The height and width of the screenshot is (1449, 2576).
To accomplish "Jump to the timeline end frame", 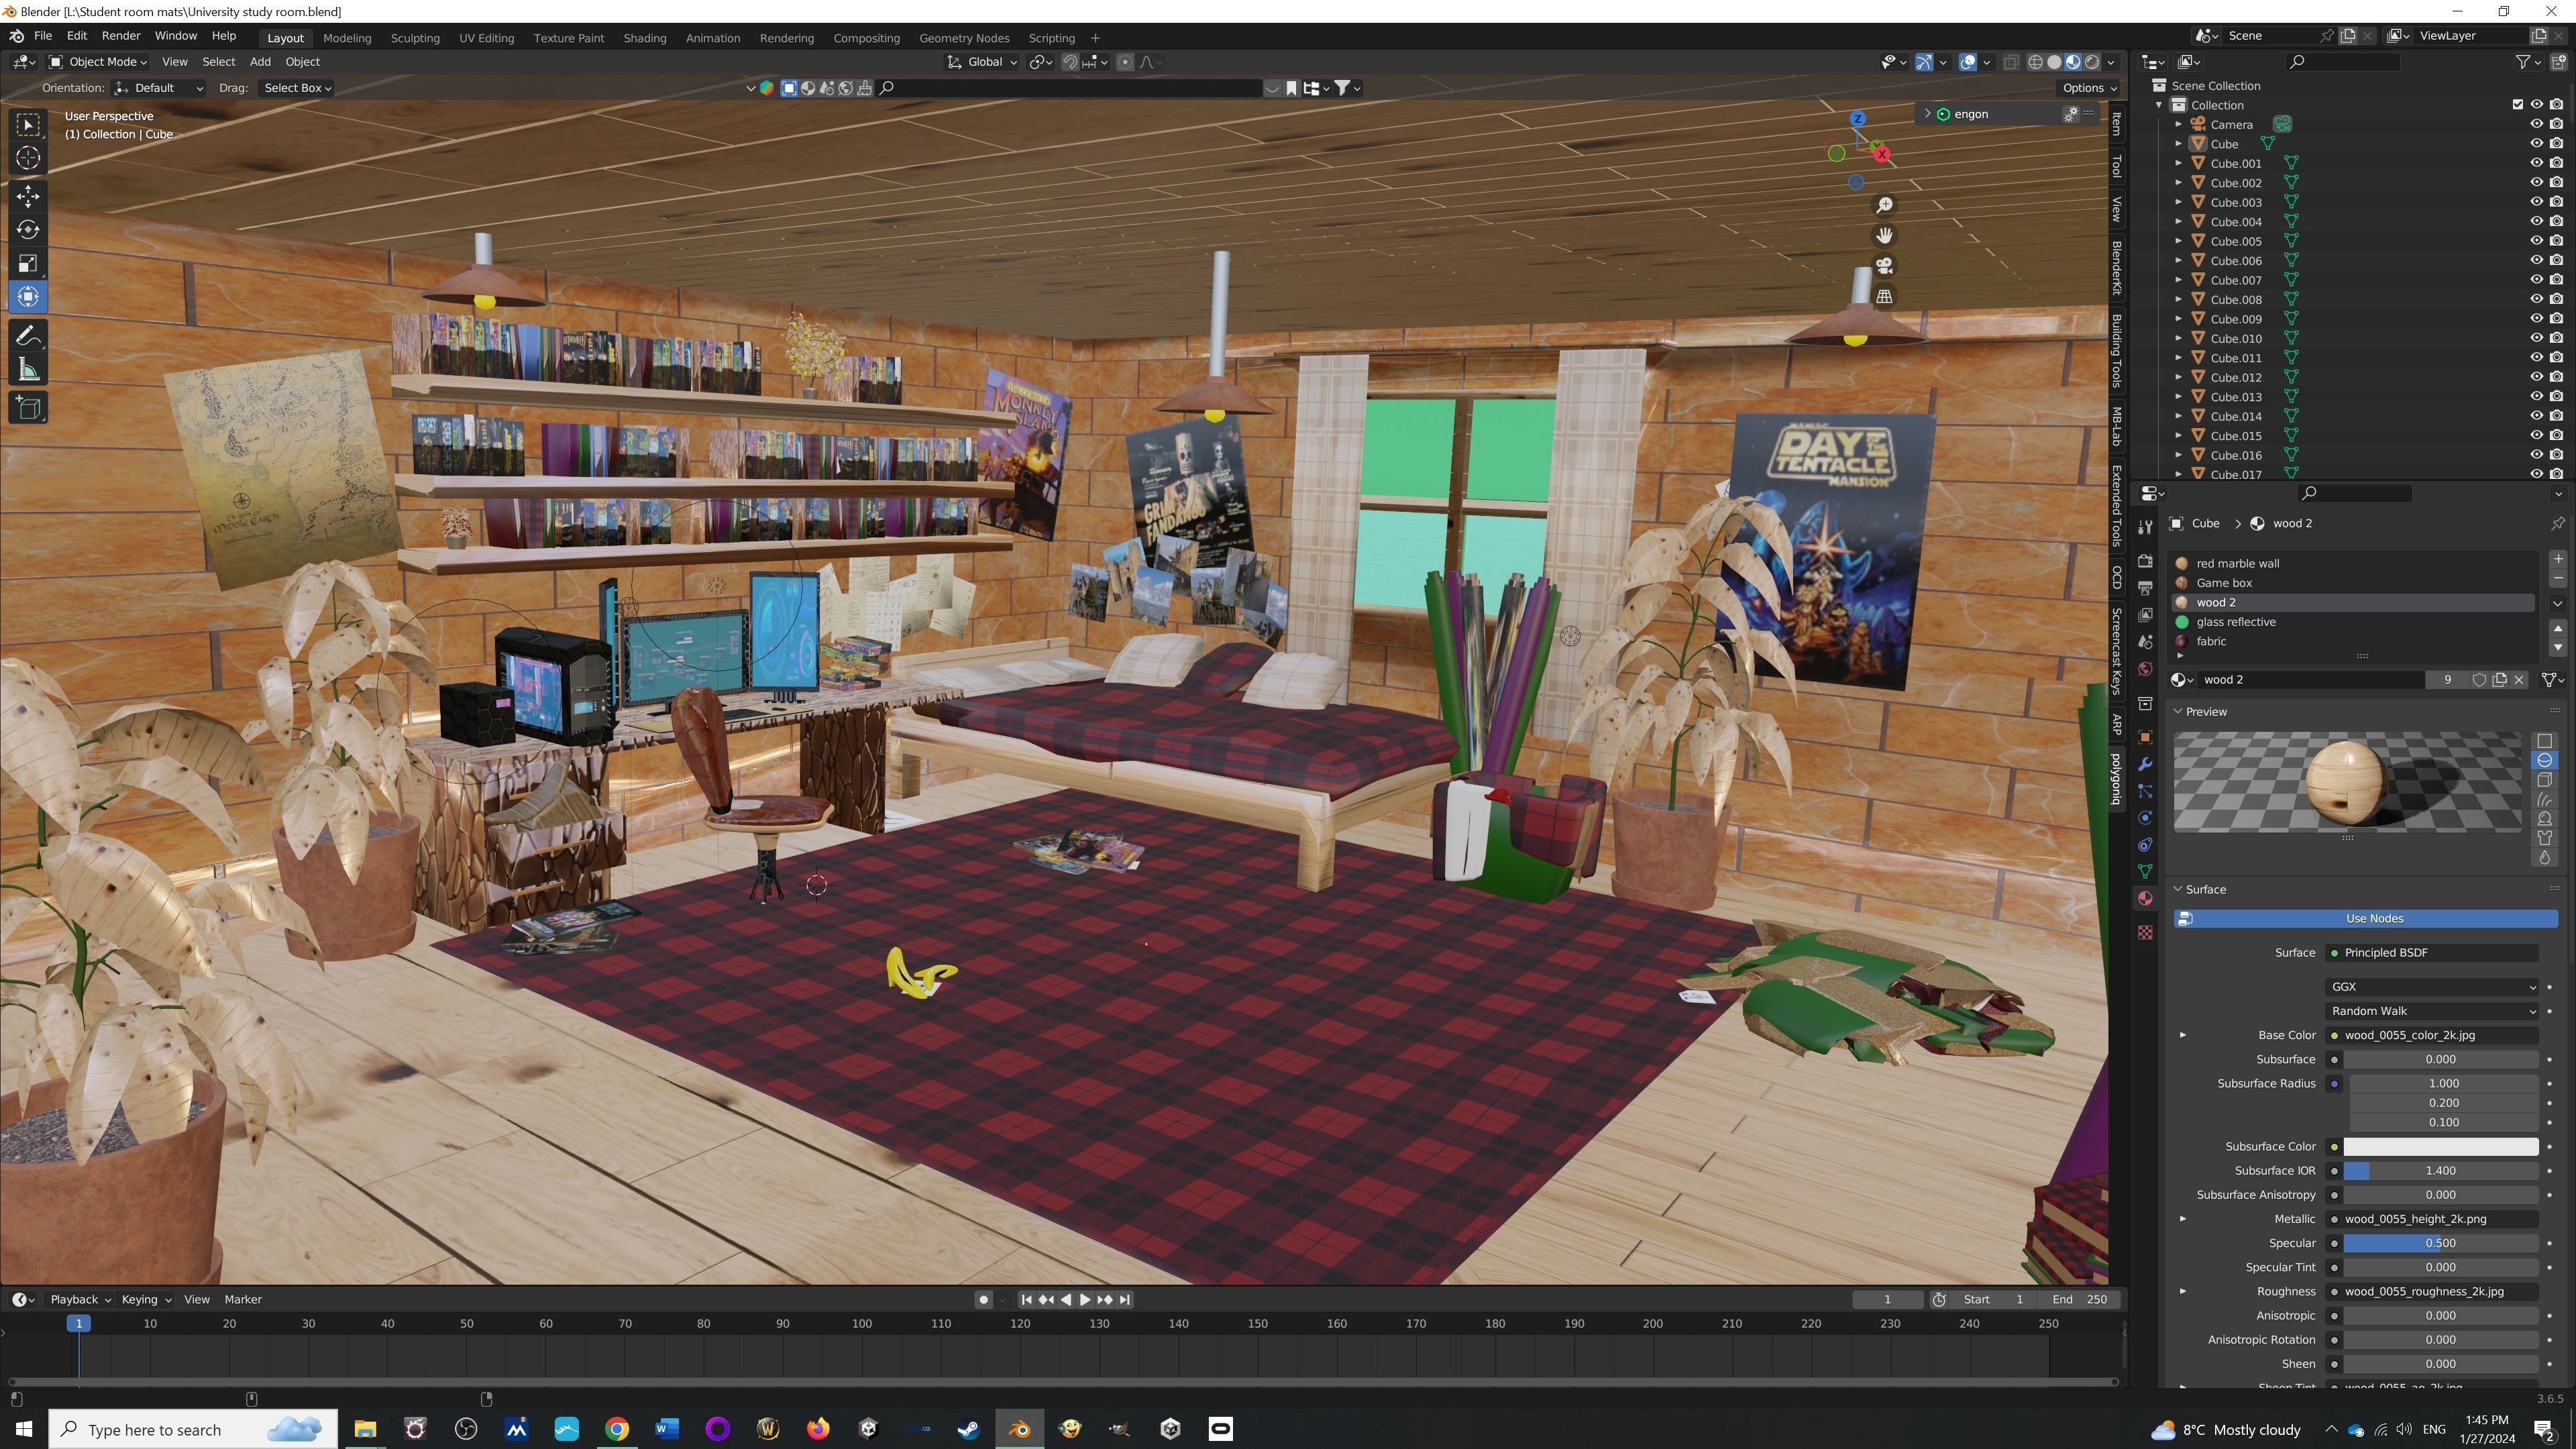I will click(x=1125, y=1300).
